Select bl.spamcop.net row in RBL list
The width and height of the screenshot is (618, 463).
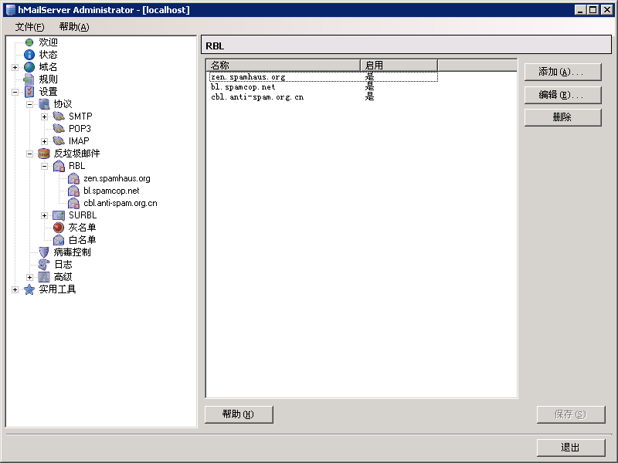(323, 87)
